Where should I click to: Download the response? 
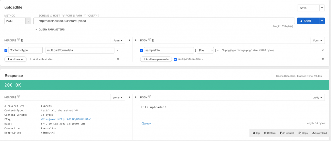(319, 133)
